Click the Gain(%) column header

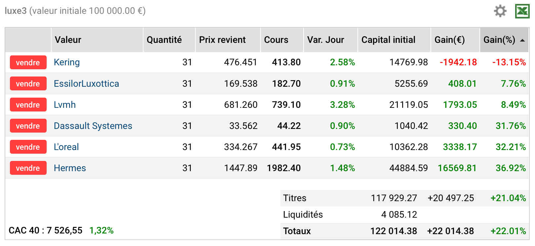504,40
